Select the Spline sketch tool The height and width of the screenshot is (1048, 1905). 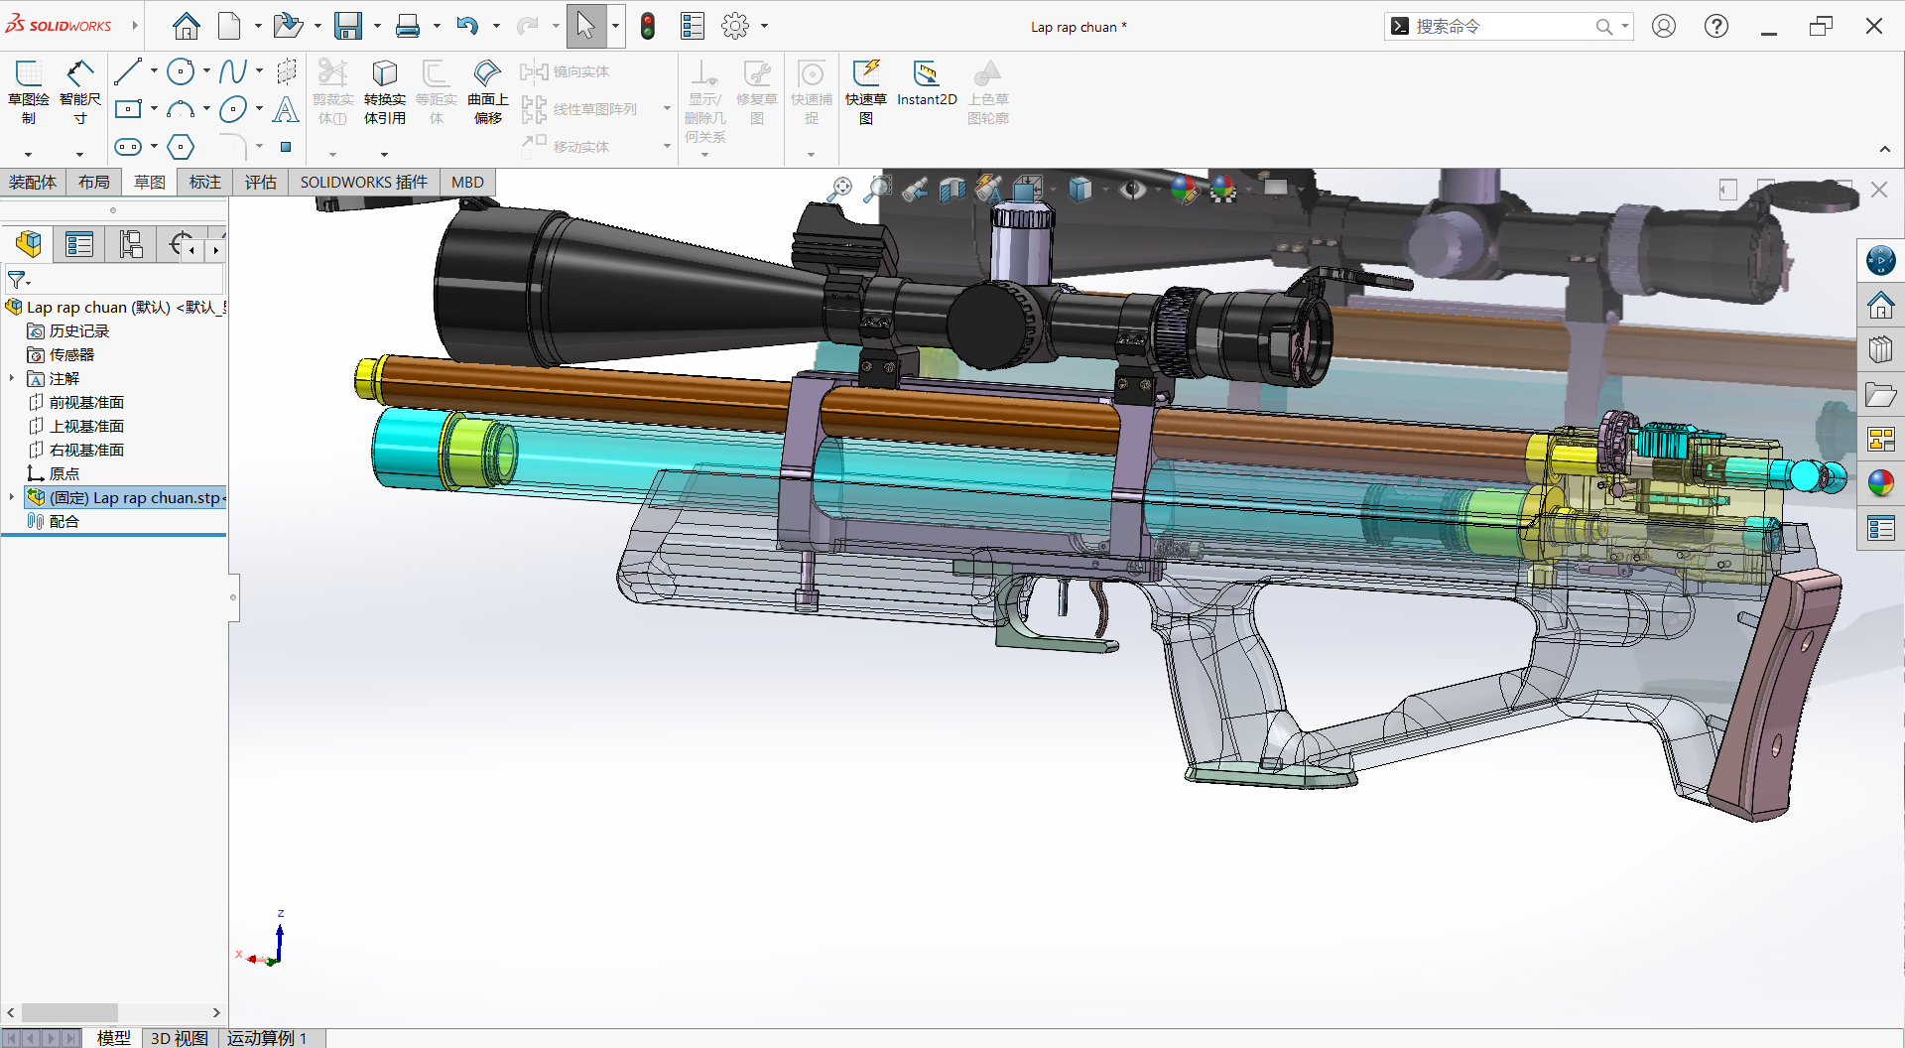pyautogui.click(x=232, y=71)
